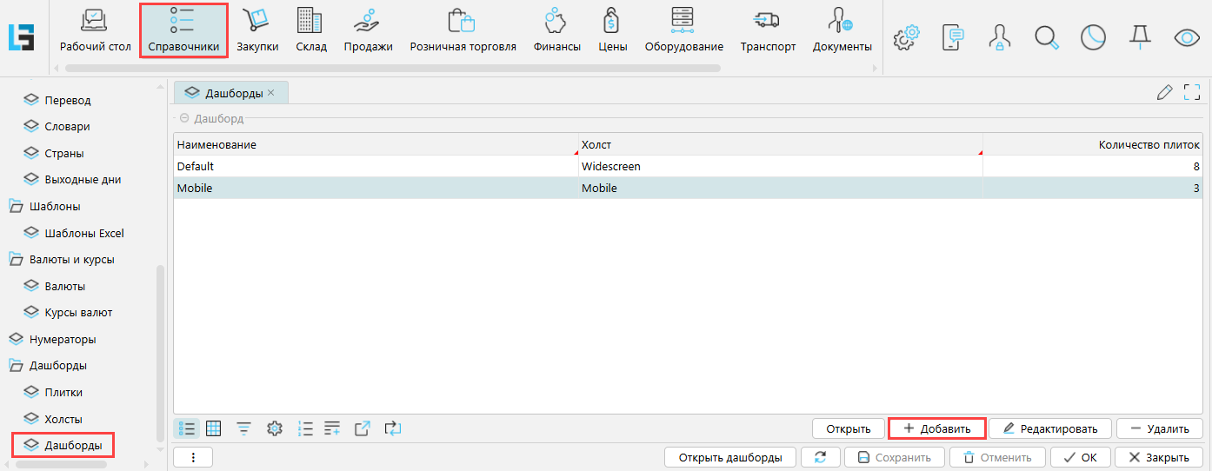Collapse the Валюты и курсы folder

(16, 260)
